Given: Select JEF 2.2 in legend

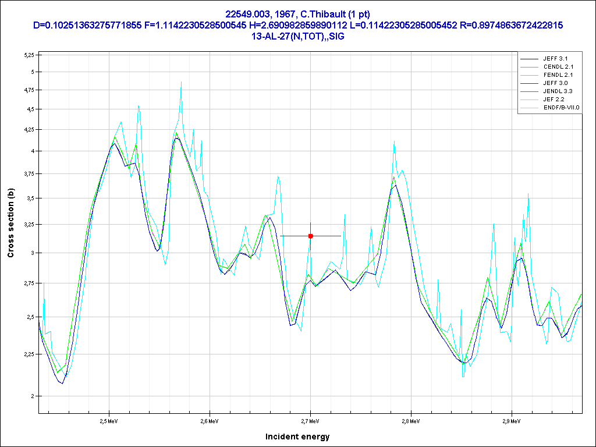Looking at the screenshot, I should [554, 100].
